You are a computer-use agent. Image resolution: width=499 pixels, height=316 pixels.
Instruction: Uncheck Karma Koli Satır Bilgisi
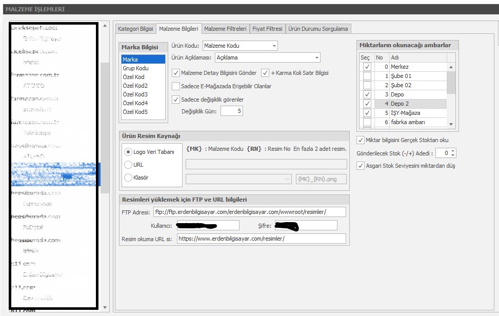265,73
